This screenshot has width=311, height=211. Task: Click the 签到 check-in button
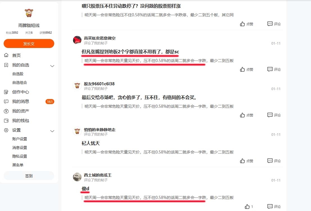click(29, 176)
